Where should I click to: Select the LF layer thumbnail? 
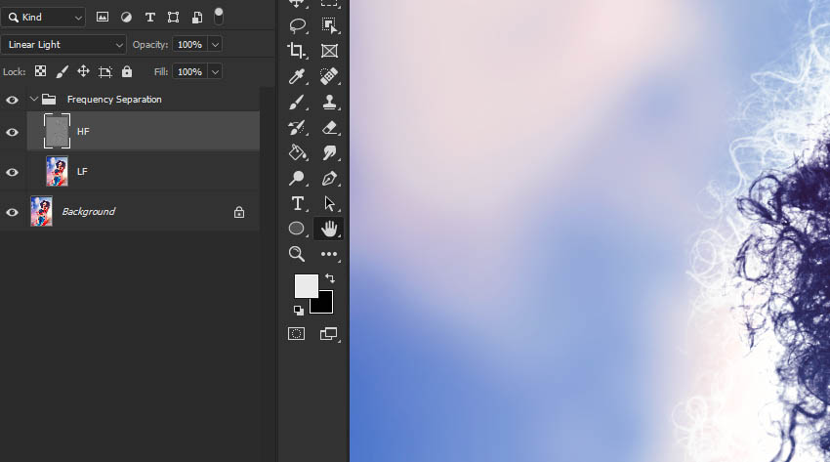(57, 171)
